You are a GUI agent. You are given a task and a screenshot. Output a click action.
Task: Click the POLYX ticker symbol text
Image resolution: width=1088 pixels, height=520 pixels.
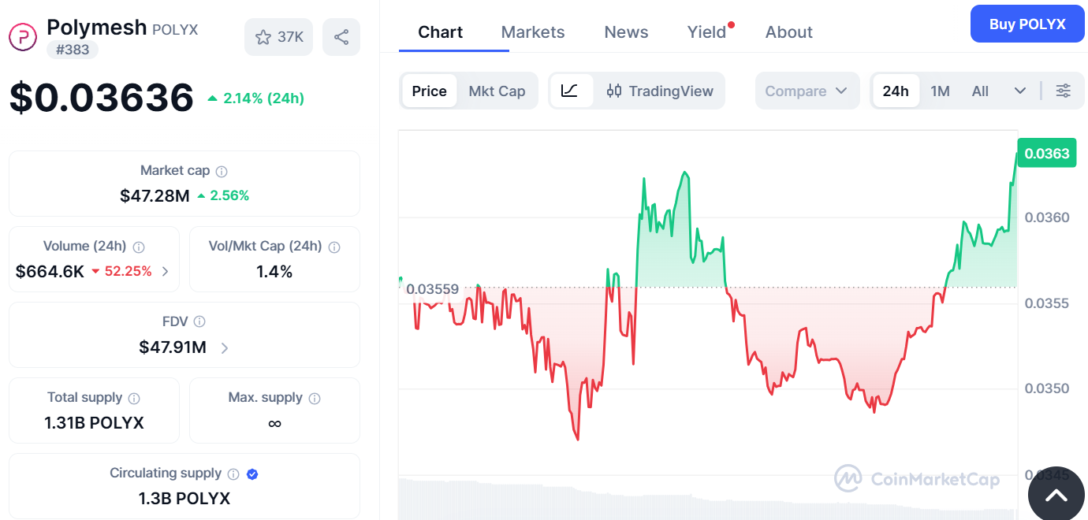pos(175,30)
